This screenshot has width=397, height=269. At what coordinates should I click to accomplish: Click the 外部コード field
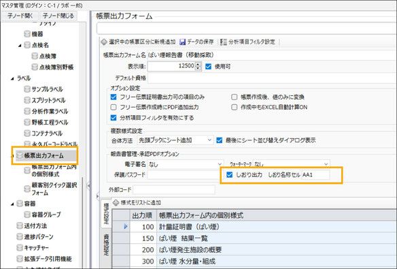[x=174, y=189]
